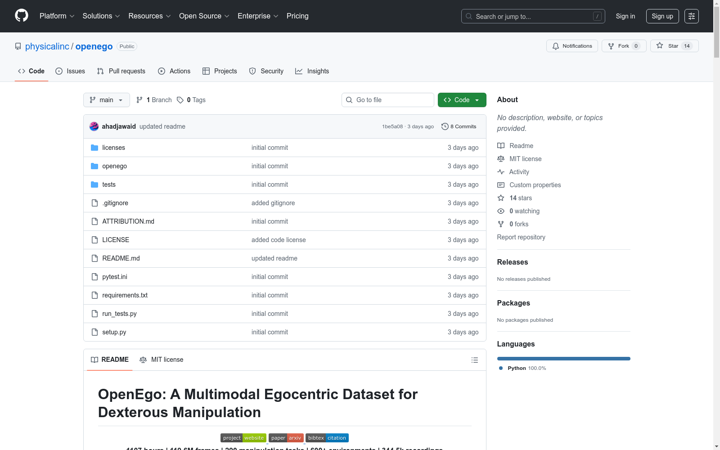
Task: Go to the Pricing page
Action: pyautogui.click(x=297, y=16)
